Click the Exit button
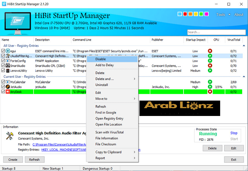Image resolution: width=248 pixels, height=171 pixels. [234, 159]
